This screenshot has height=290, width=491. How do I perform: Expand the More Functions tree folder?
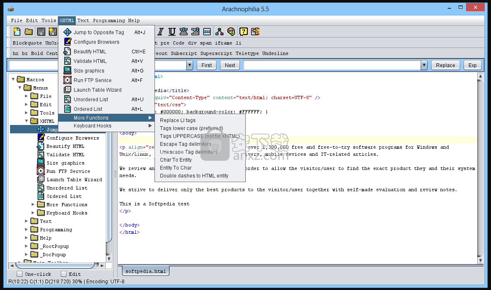pyautogui.click(x=33, y=205)
